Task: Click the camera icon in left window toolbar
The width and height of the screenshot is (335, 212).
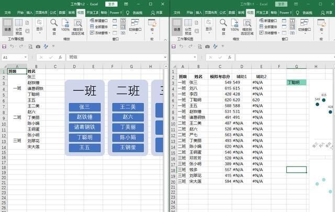Action: coord(38,47)
